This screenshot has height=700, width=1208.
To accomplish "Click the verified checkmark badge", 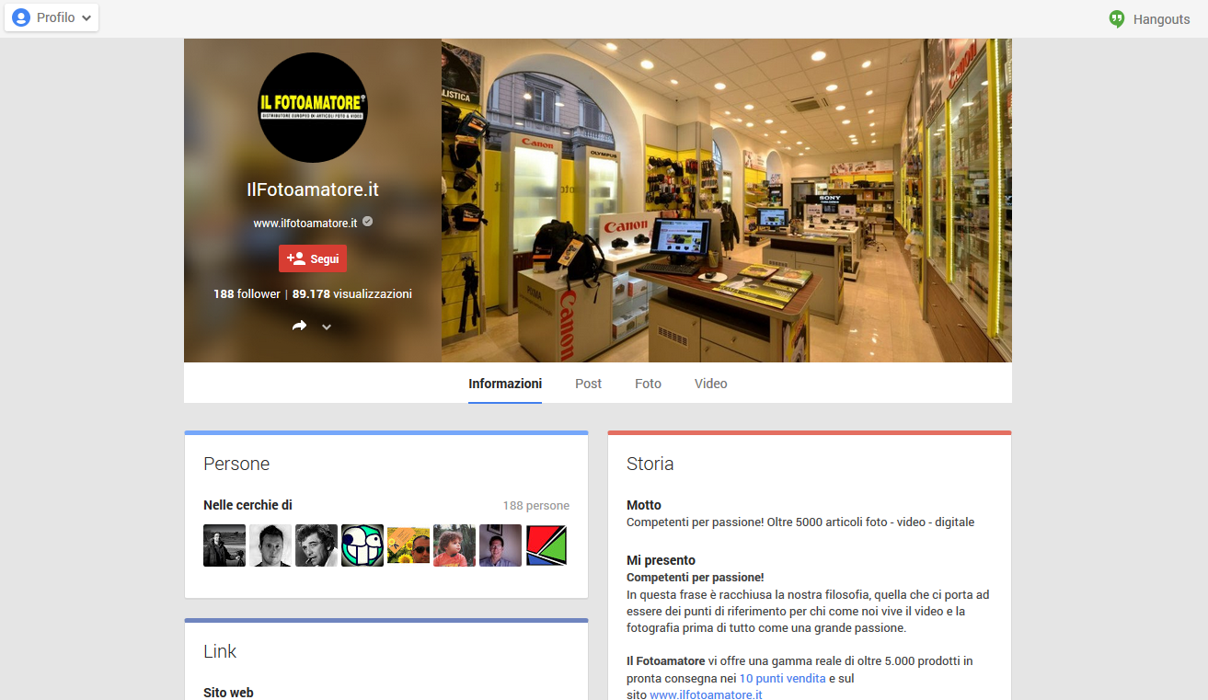I will (368, 222).
